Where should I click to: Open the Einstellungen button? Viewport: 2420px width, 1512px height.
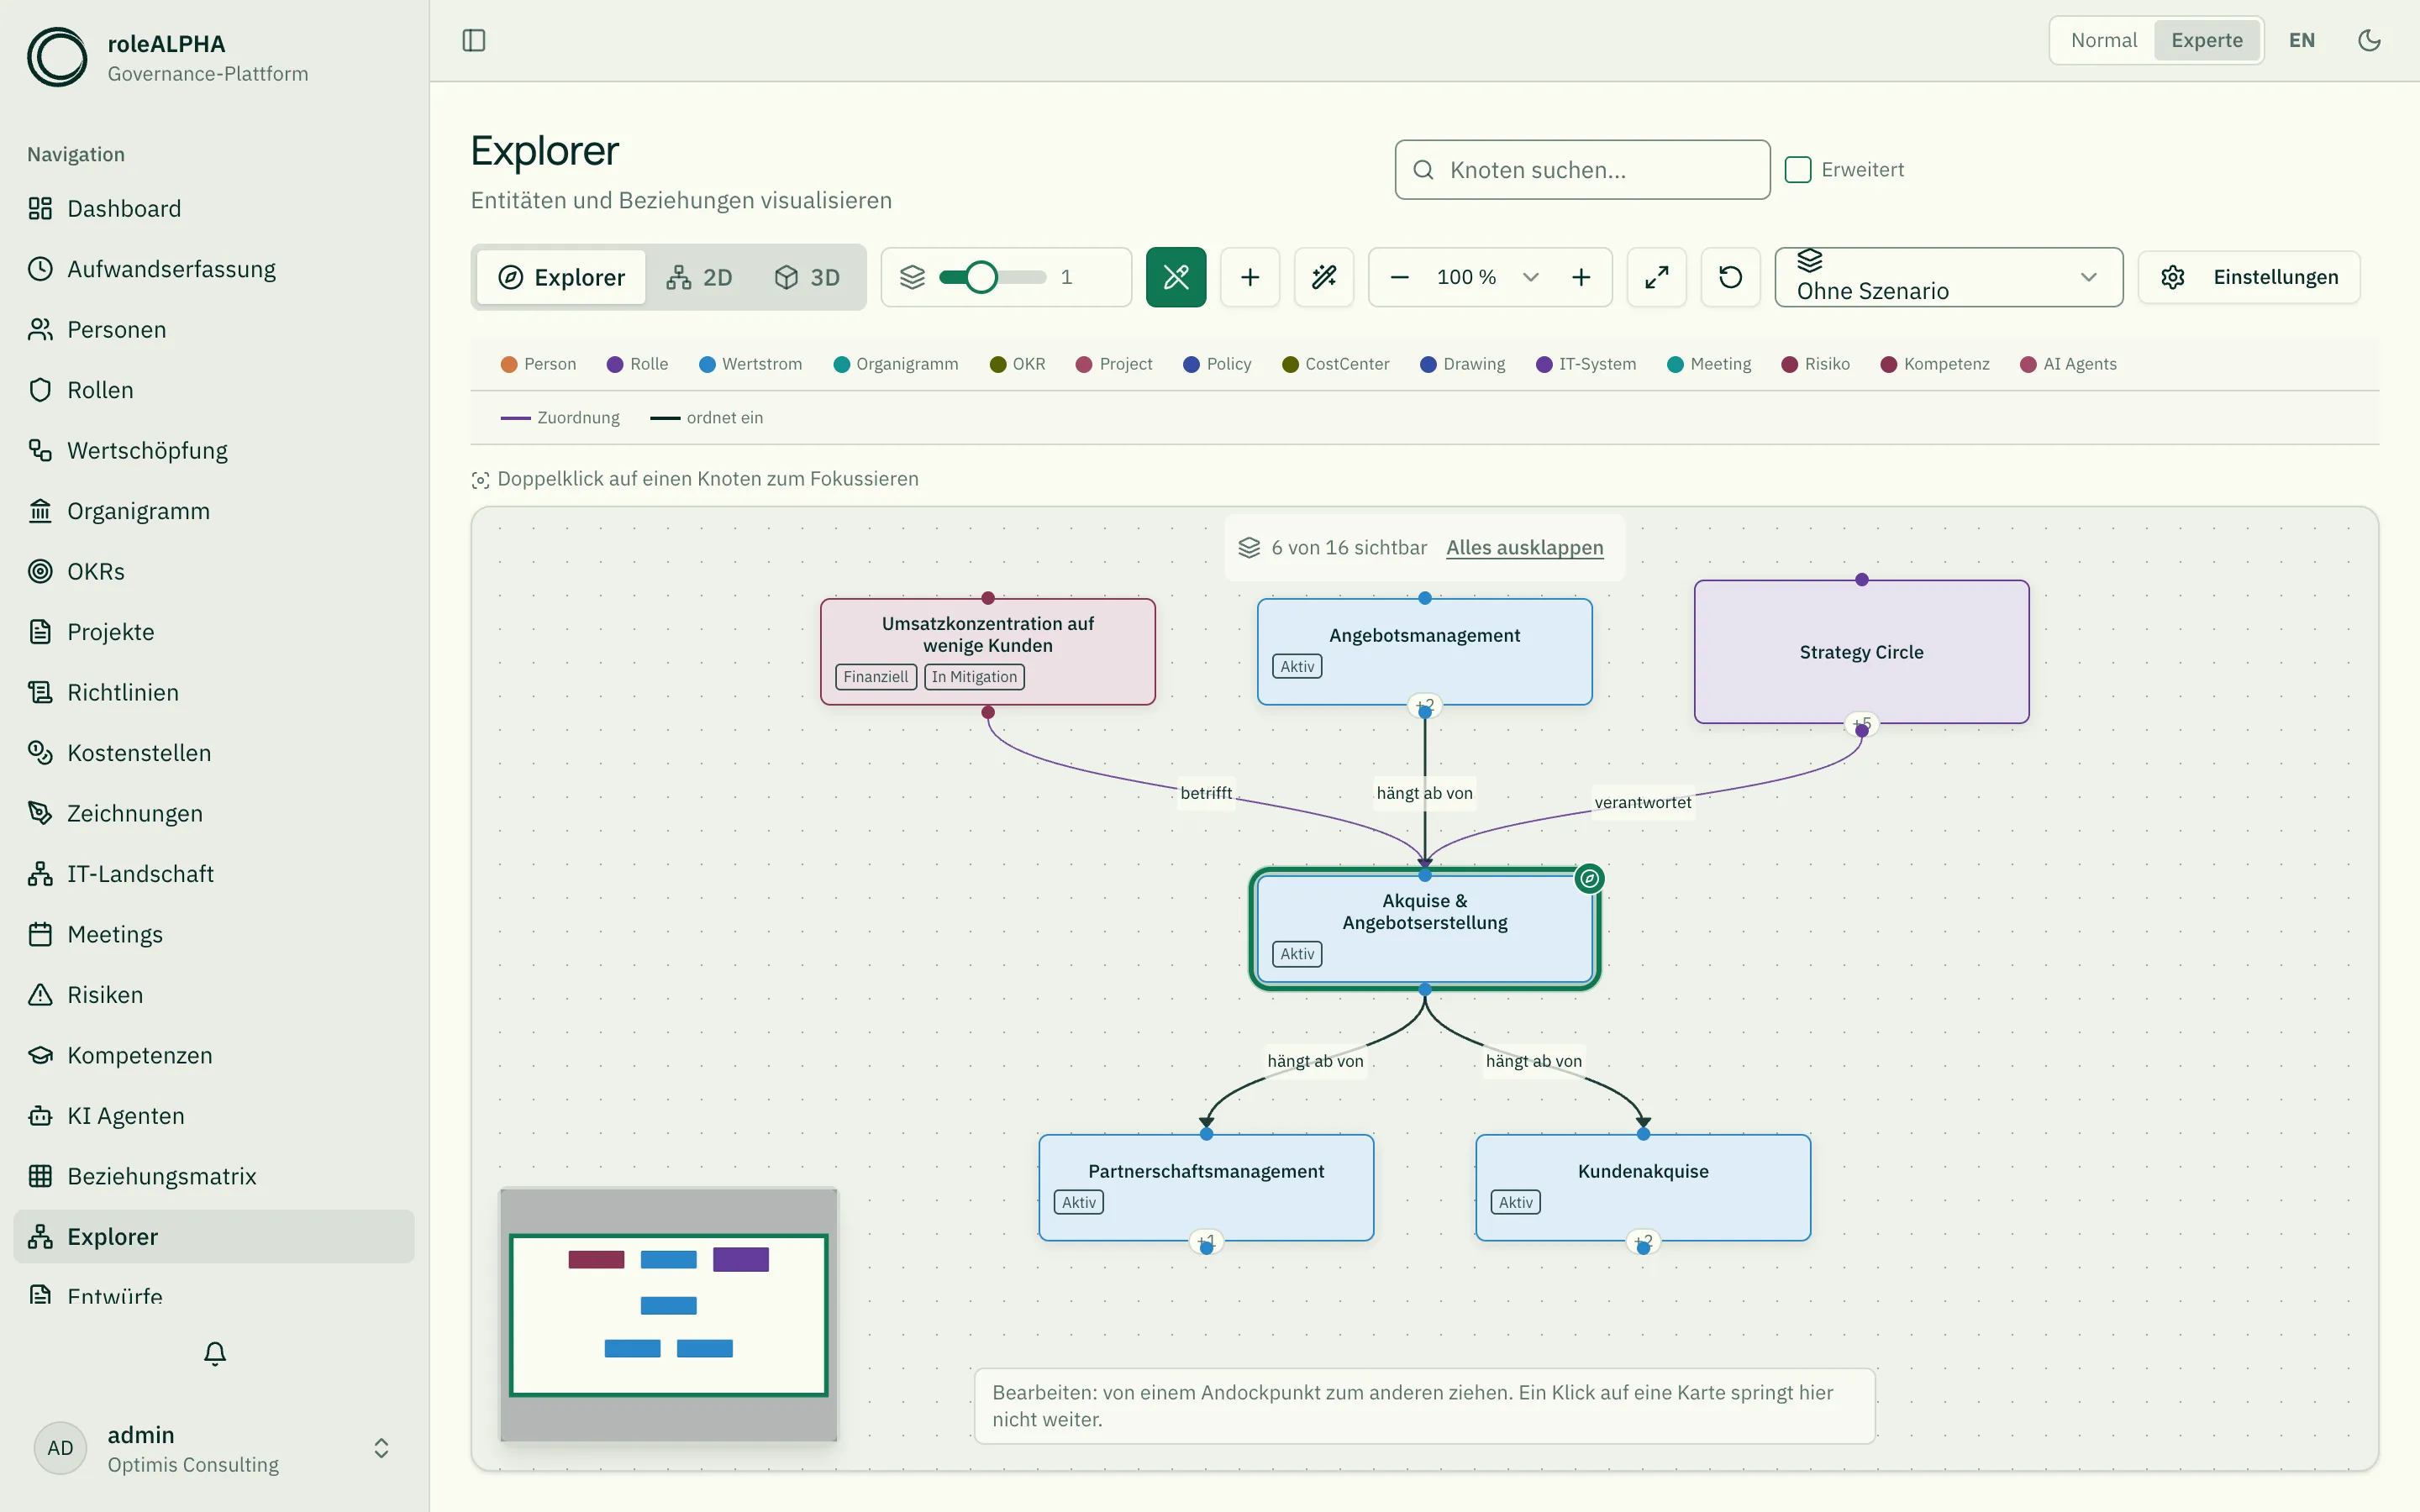tap(2249, 277)
